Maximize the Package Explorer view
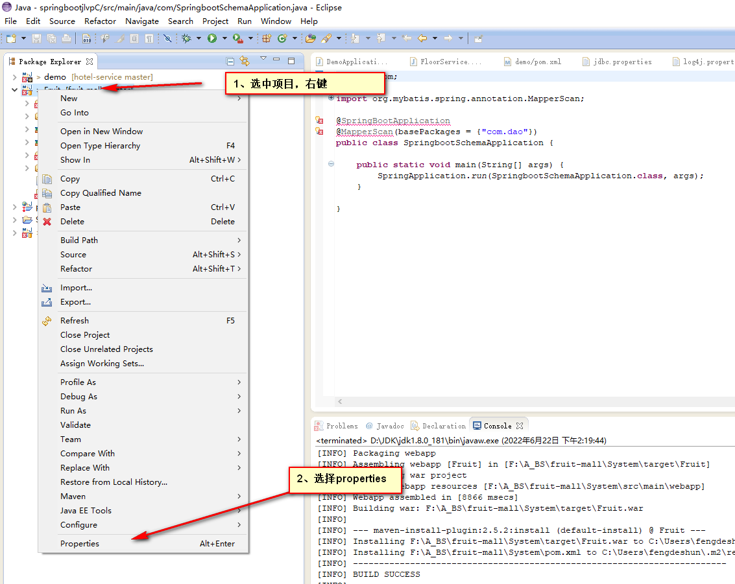Viewport: 735px width, 584px height. 291,61
